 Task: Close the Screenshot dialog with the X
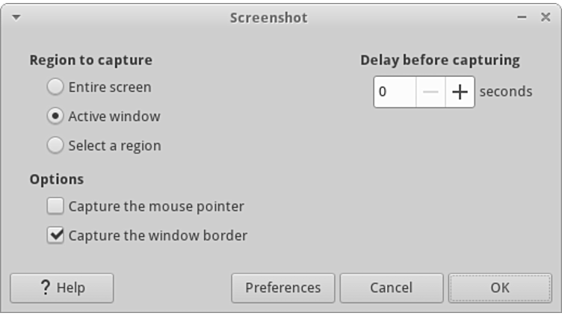(x=545, y=17)
